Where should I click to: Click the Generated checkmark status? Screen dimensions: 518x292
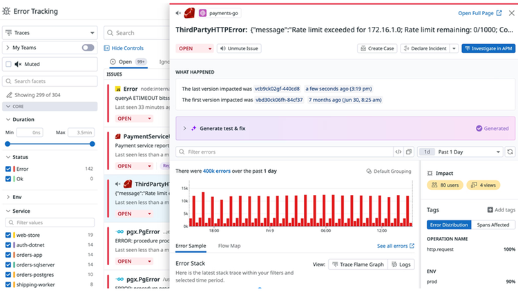[x=492, y=128]
